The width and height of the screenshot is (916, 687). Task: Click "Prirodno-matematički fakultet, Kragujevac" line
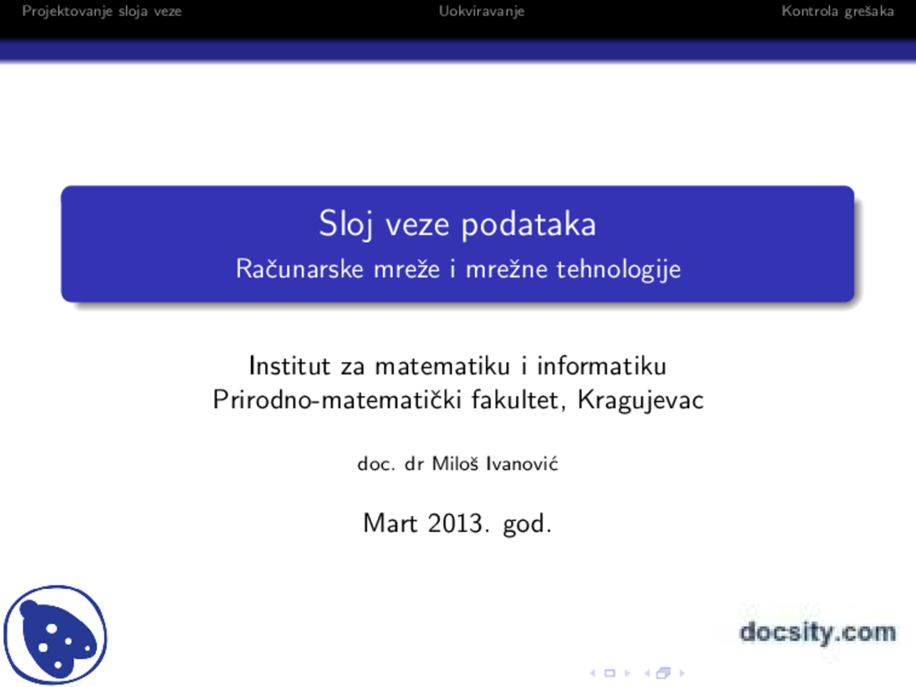tap(458, 399)
